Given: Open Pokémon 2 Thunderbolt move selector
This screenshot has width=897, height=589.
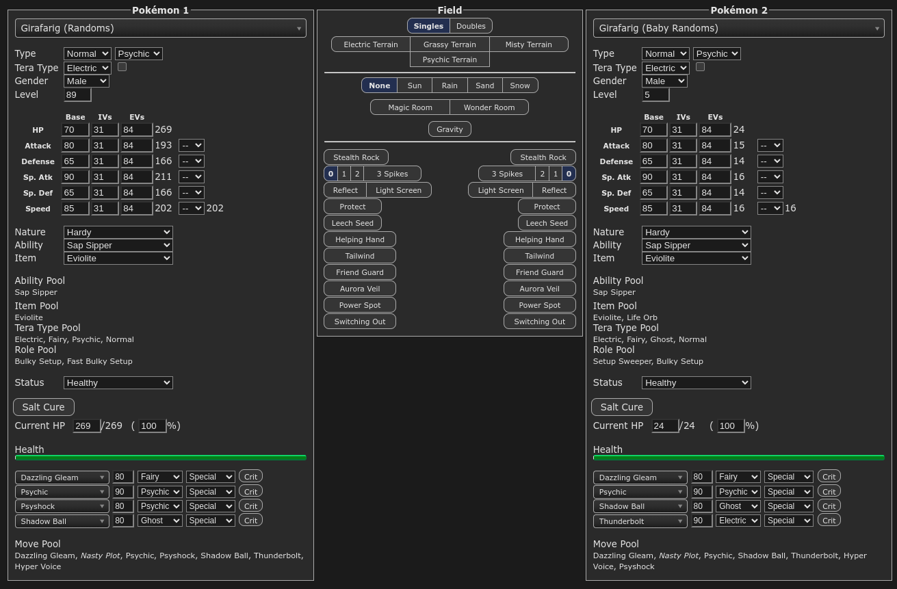Looking at the screenshot, I should tap(640, 521).
